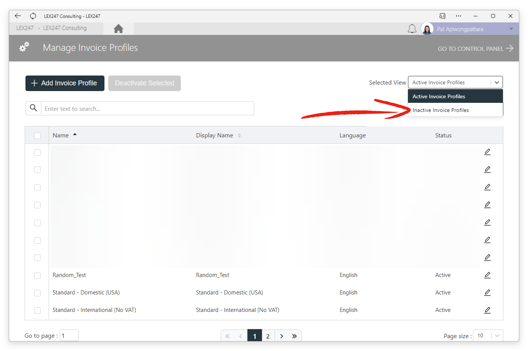The width and height of the screenshot is (528, 351).
Task: Select Active Invoice Profiles option
Action: pos(455,96)
